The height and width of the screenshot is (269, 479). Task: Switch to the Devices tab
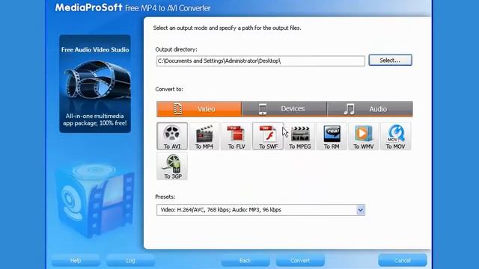284,109
